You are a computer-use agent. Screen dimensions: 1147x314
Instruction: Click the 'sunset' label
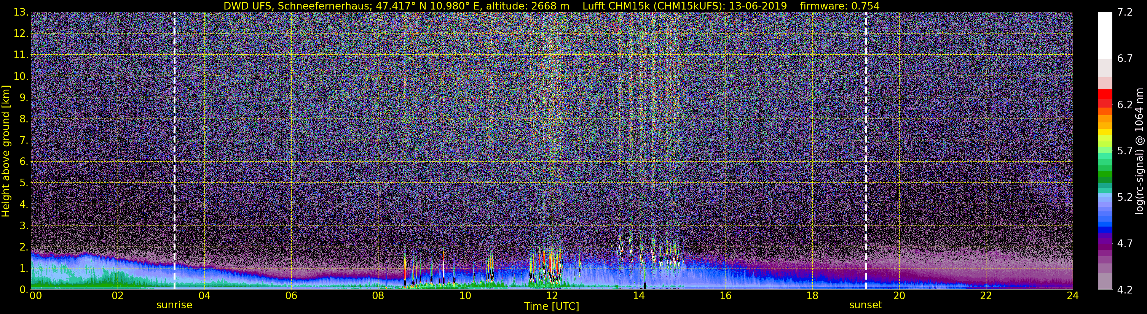866,305
